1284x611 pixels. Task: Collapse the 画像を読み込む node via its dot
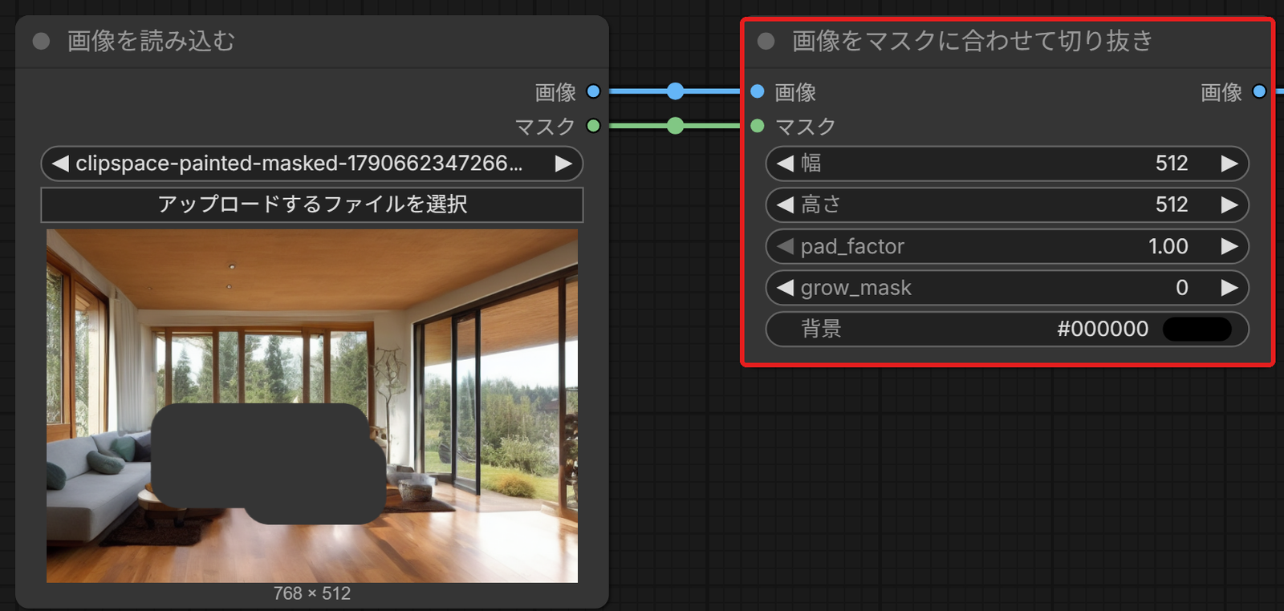point(41,41)
